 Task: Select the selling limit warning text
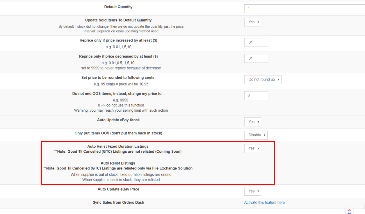(121, 110)
